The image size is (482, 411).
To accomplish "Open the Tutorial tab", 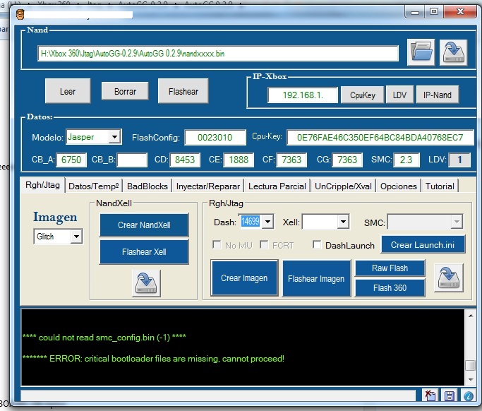I will click(440, 186).
